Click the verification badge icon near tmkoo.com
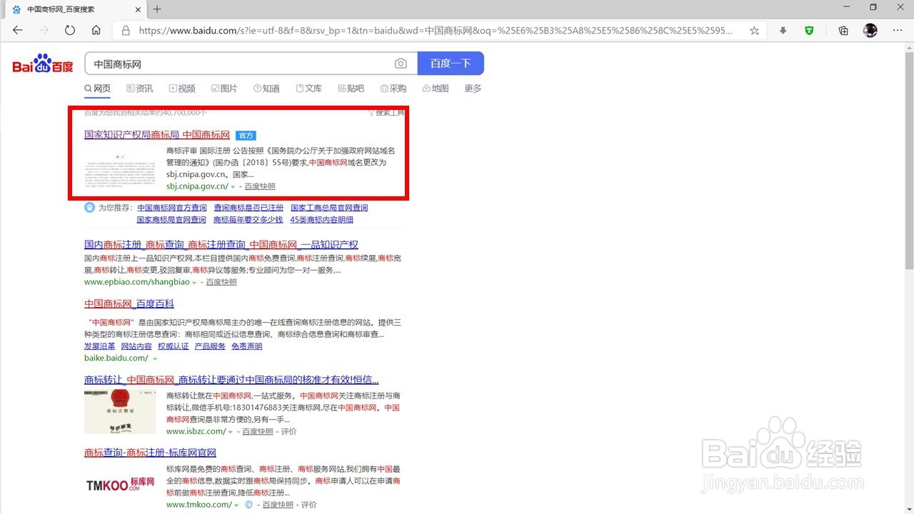914x514 pixels. (x=248, y=505)
